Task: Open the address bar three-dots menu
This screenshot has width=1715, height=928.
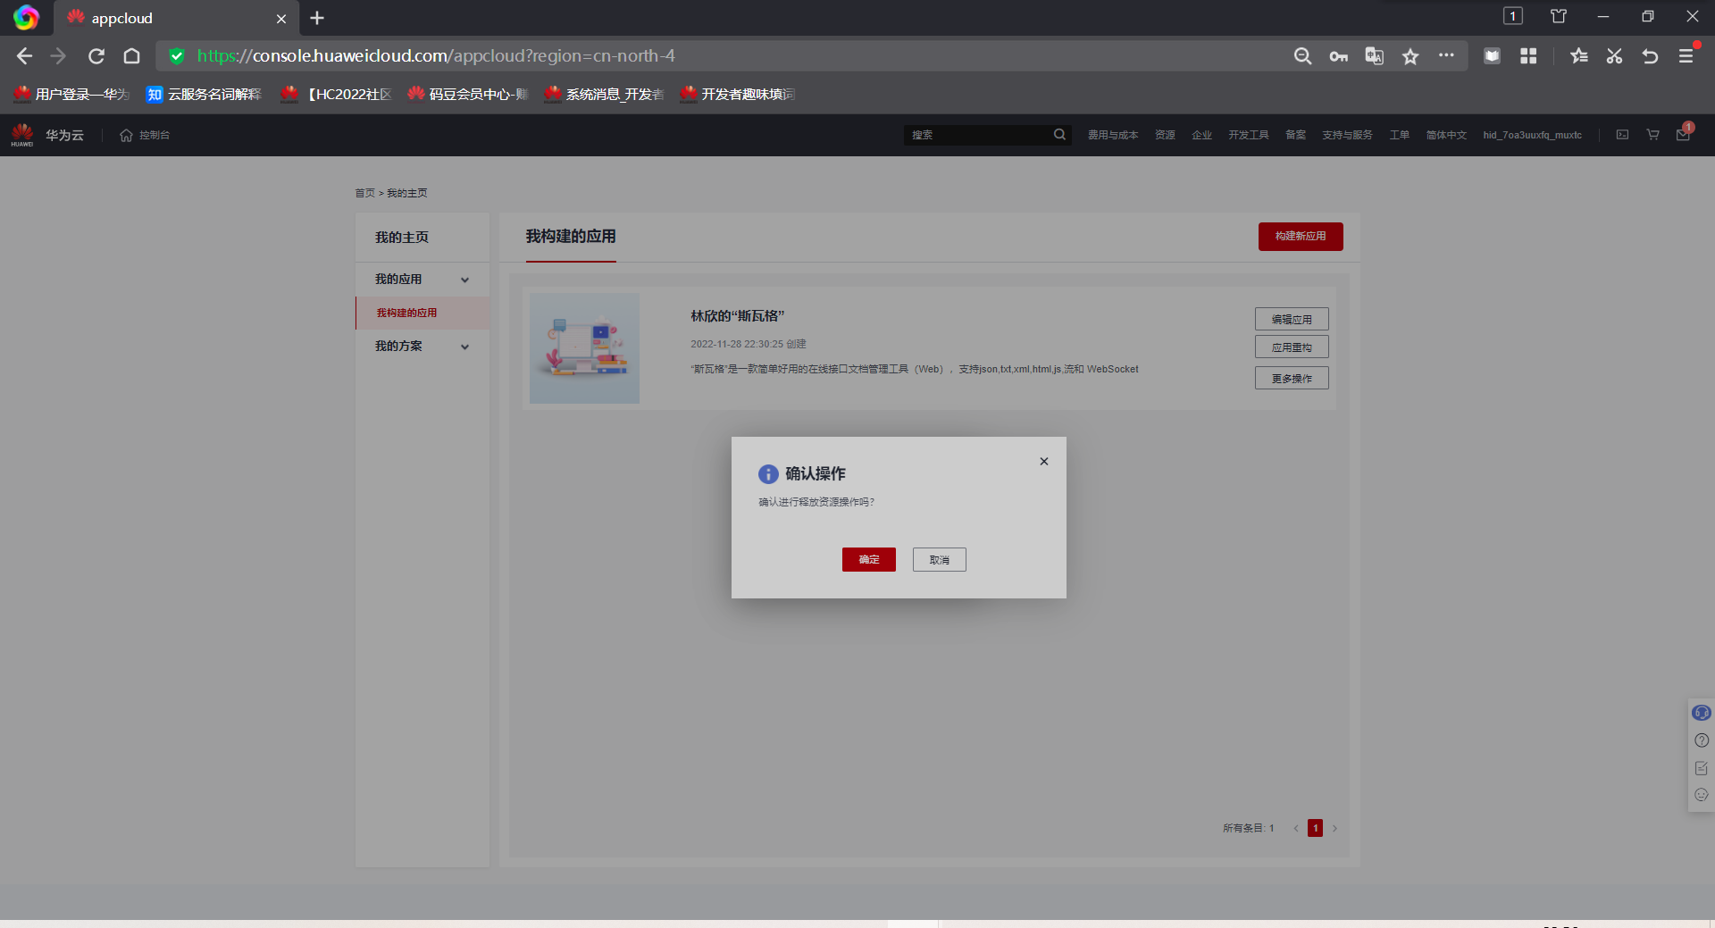Action: click(1446, 55)
